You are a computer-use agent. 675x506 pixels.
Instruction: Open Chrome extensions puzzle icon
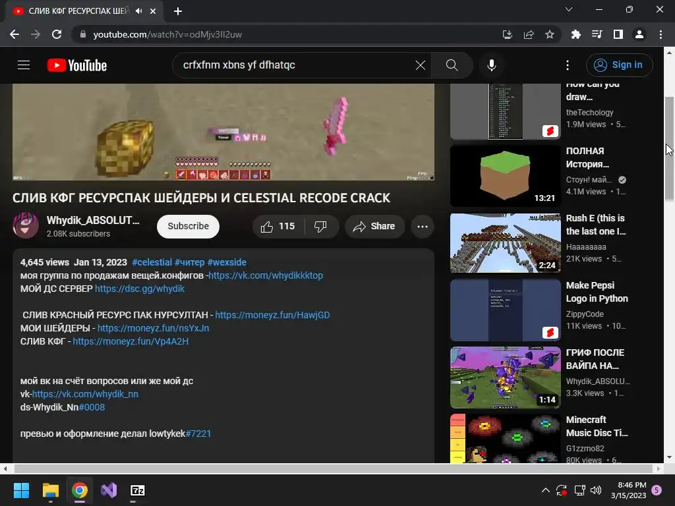575,34
